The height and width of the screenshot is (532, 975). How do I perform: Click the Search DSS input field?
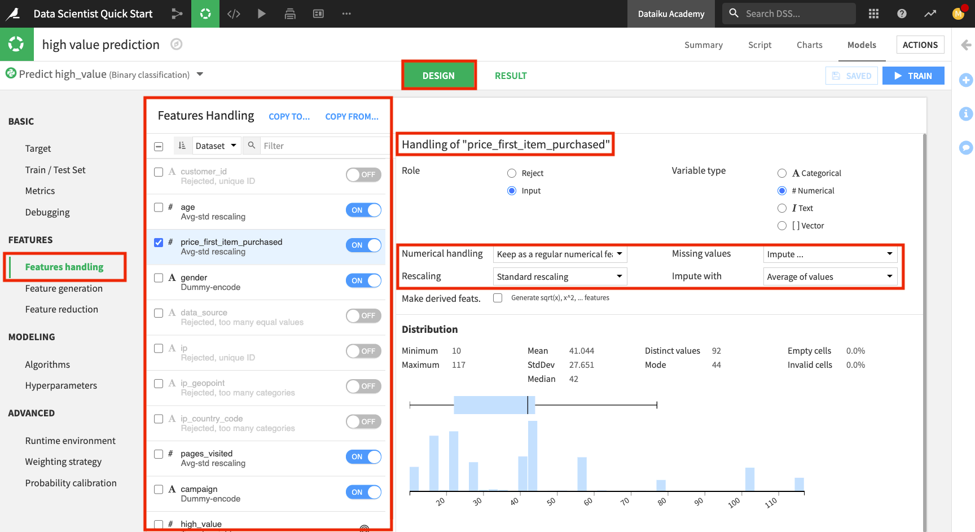point(799,14)
